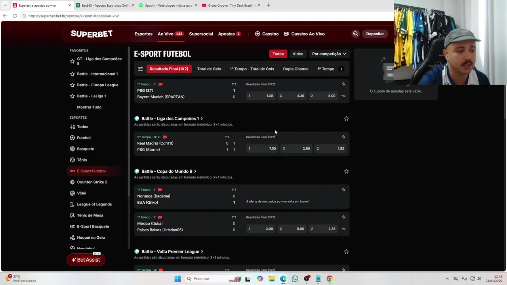Switch to Spotify Web player tab
This screenshot has width=507, height=285.
click(x=168, y=6)
